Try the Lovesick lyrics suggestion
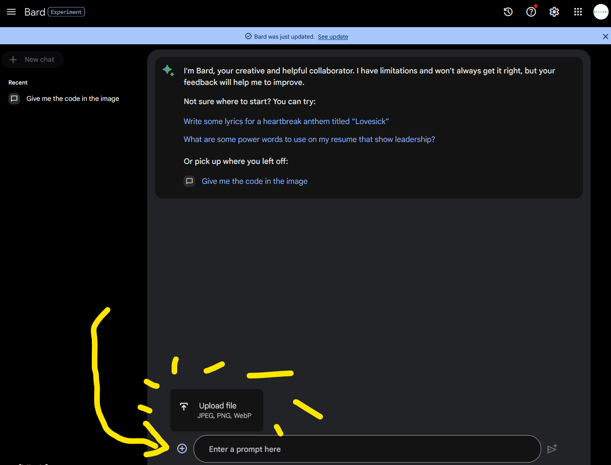This screenshot has height=465, width=611. [x=286, y=121]
